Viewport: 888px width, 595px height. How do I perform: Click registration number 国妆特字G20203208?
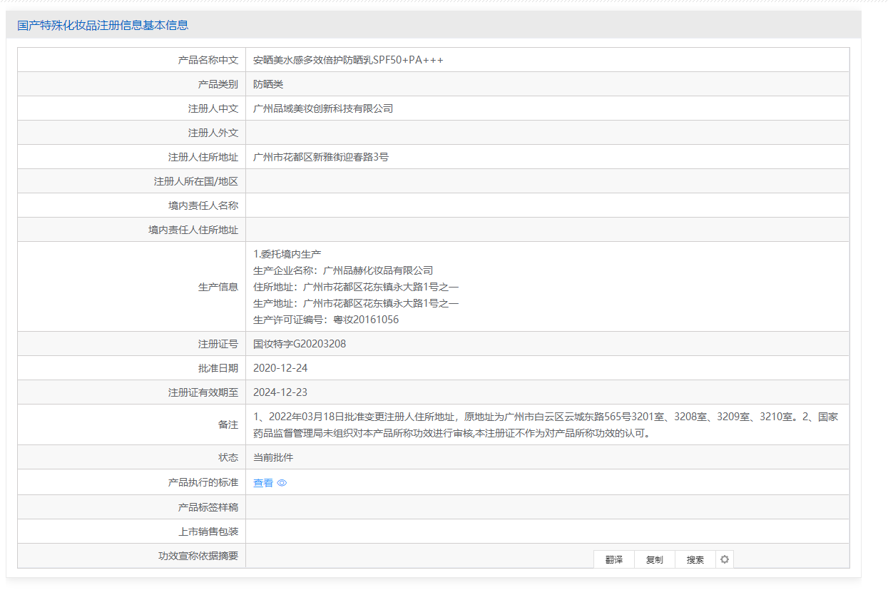(x=300, y=344)
